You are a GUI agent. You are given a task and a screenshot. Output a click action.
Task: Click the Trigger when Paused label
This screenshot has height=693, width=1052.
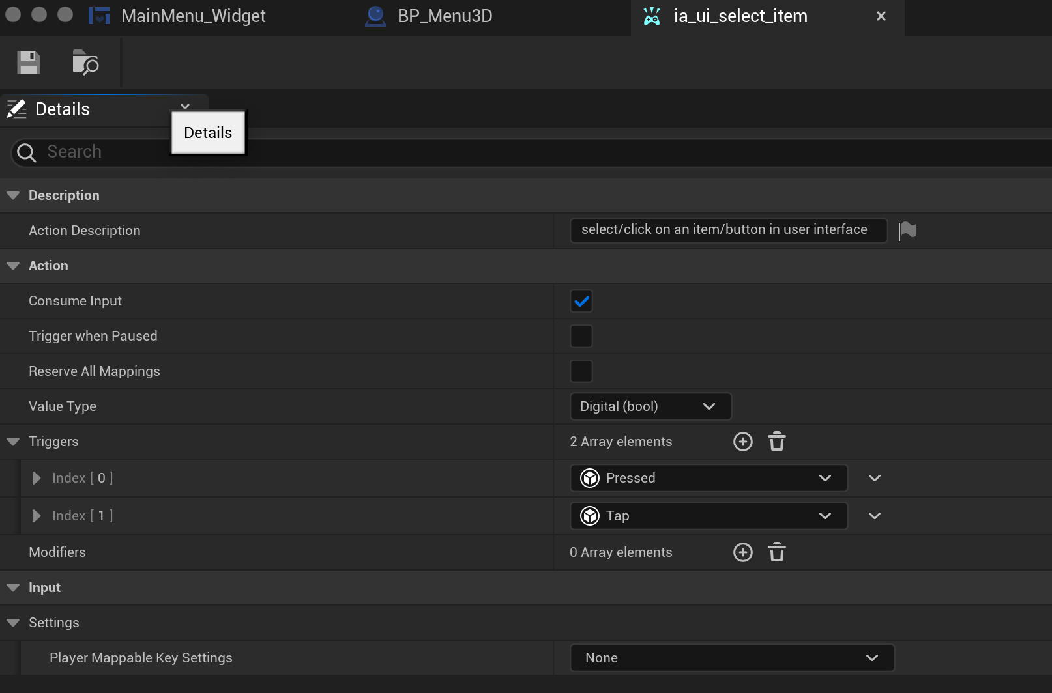coord(93,336)
